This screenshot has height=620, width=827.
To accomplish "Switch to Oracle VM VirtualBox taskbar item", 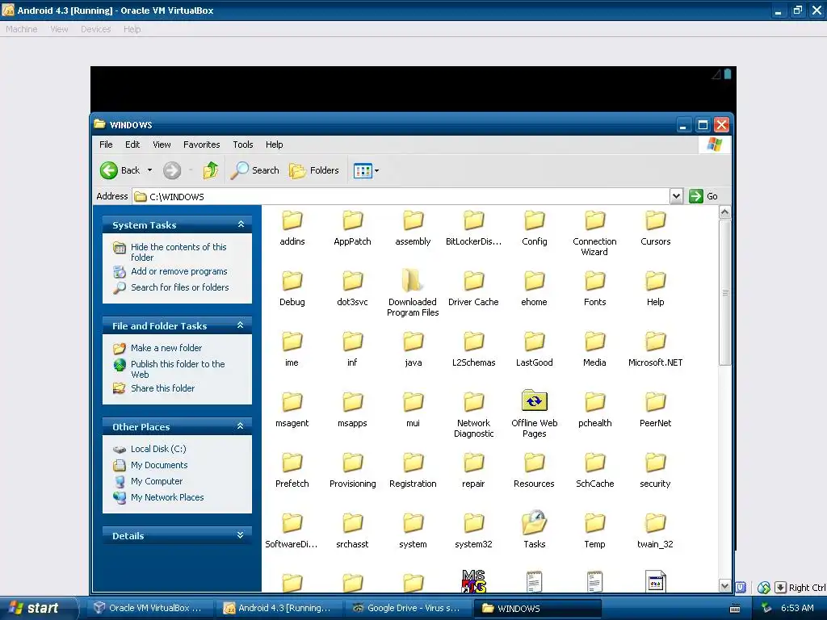I will point(149,608).
